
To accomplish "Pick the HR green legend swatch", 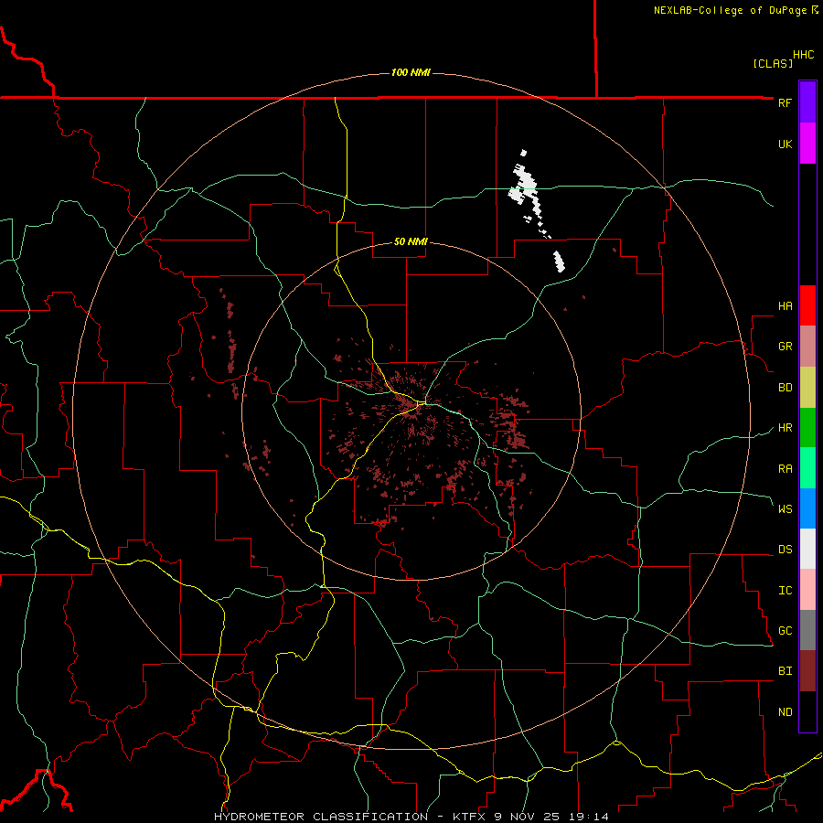I will coord(807,428).
